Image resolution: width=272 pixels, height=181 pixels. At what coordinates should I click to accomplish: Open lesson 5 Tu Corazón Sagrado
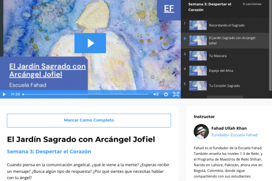[224, 85]
